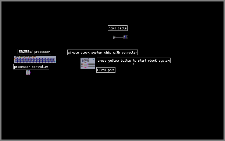The width and height of the screenshot is (225, 141).
Task: Click the small black marker on processor's right side
Action: [49, 58]
